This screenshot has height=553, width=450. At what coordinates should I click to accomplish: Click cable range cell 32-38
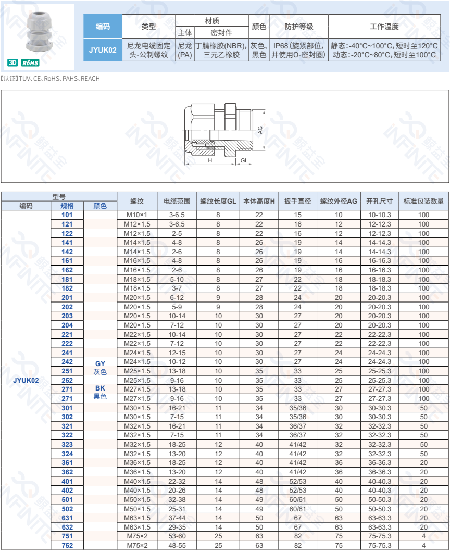click(x=177, y=499)
